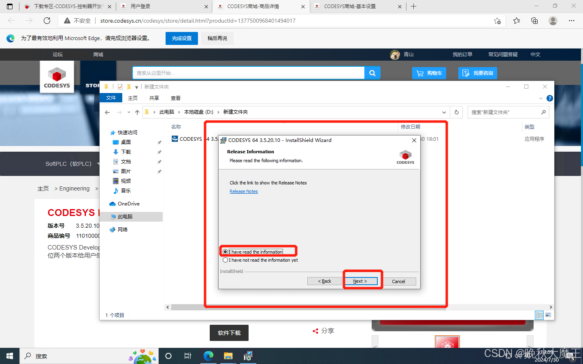Viewport: 583px width, 364px height.
Task: Open the Windows Start menu
Action: [10, 356]
